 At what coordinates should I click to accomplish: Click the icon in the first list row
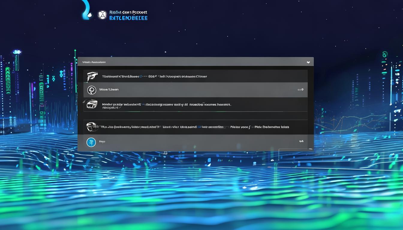tap(92, 77)
